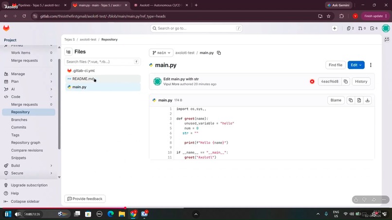Copy the main.py file path
The image size is (392, 220).
[x=219, y=52]
